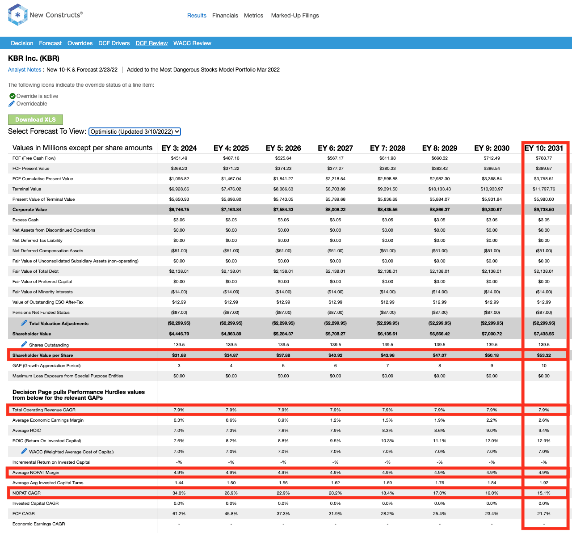
Task: Click the green Override is active checkmark icon
Action: tap(13, 96)
